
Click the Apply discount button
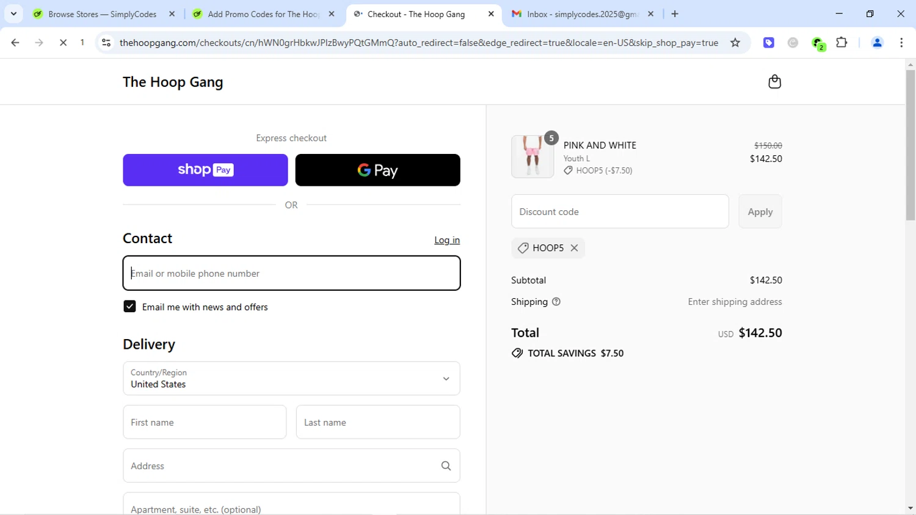tap(760, 211)
